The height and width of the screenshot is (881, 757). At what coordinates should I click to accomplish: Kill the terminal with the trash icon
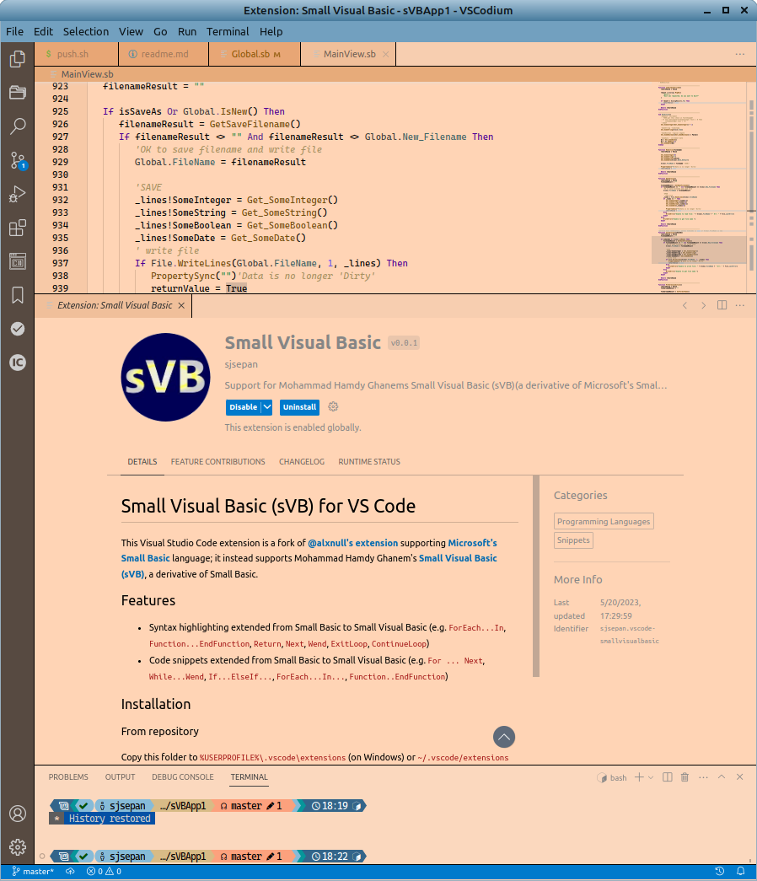(685, 776)
